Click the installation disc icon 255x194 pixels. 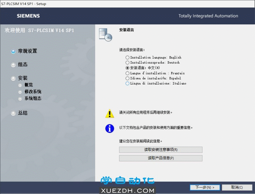click(x=106, y=35)
